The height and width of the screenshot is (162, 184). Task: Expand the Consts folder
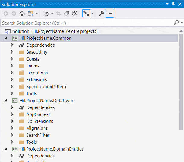click(12, 59)
